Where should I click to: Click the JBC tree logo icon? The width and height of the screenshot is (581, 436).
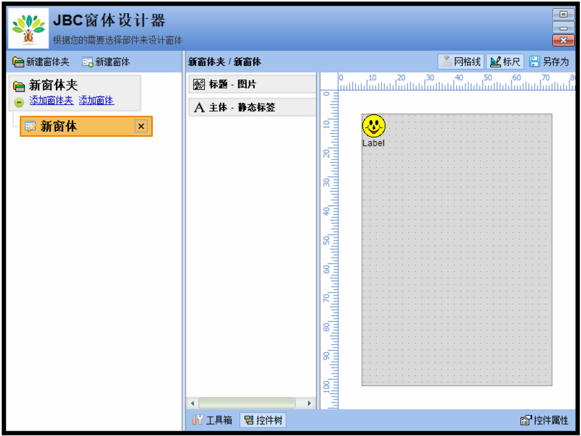click(28, 28)
